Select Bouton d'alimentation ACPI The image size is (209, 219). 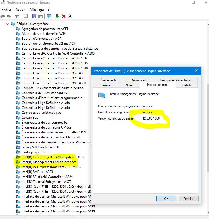(x=42, y=39)
